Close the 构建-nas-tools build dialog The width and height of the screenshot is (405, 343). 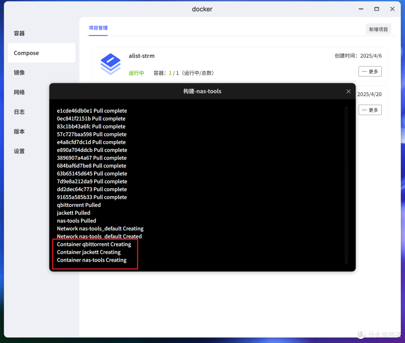[x=348, y=91]
